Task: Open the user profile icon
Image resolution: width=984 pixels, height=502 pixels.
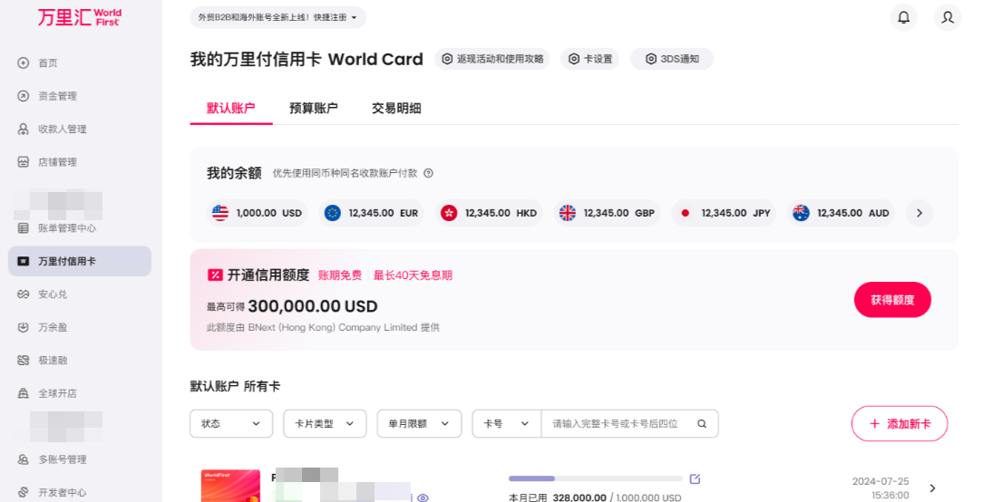Action: point(948,17)
